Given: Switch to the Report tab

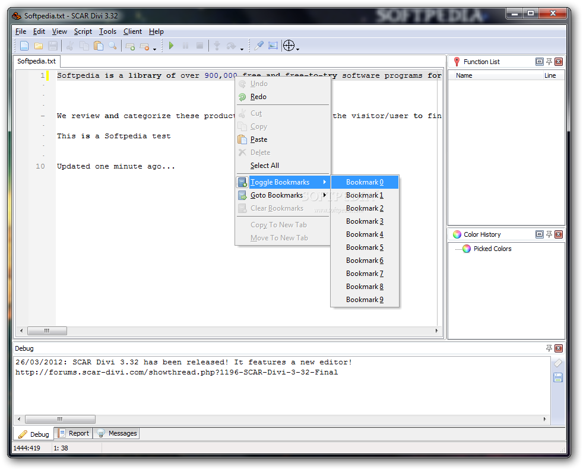Looking at the screenshot, I should click(x=74, y=433).
